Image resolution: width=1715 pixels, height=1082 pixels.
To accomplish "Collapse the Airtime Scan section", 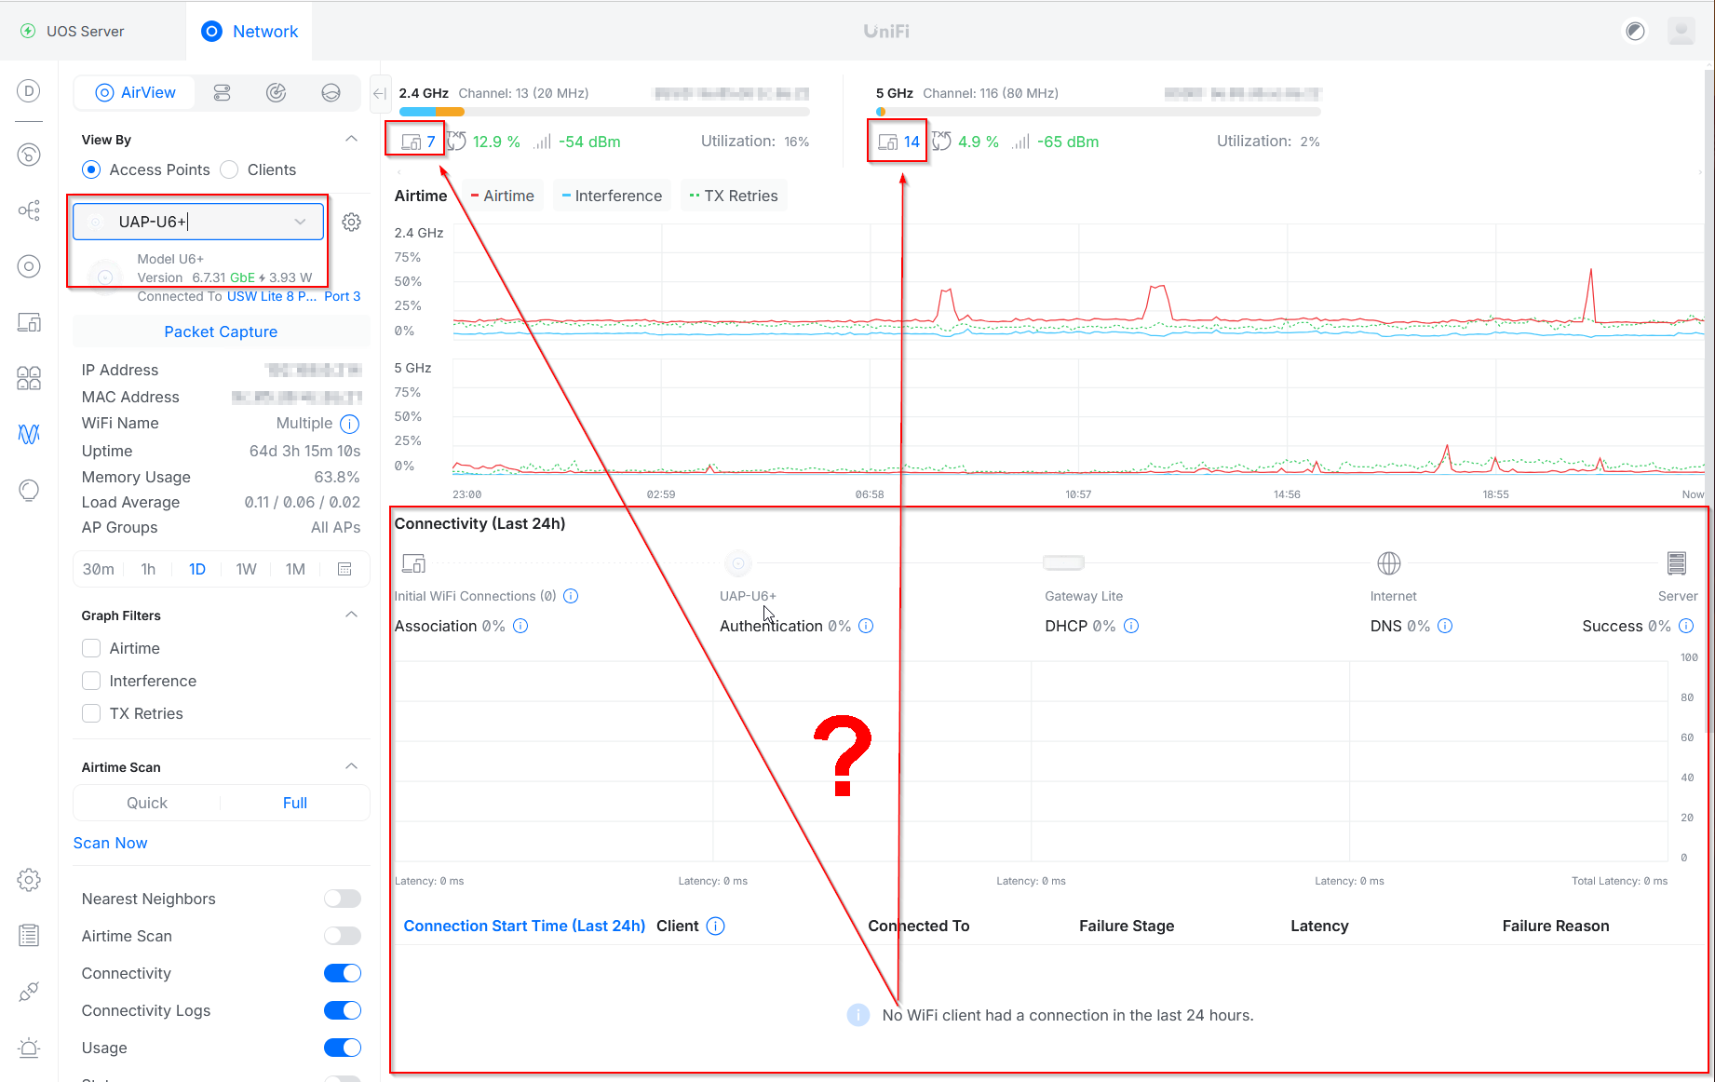I will pyautogui.click(x=351, y=766).
